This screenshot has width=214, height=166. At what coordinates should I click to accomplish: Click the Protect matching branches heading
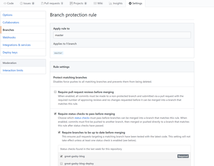[x=70, y=77]
